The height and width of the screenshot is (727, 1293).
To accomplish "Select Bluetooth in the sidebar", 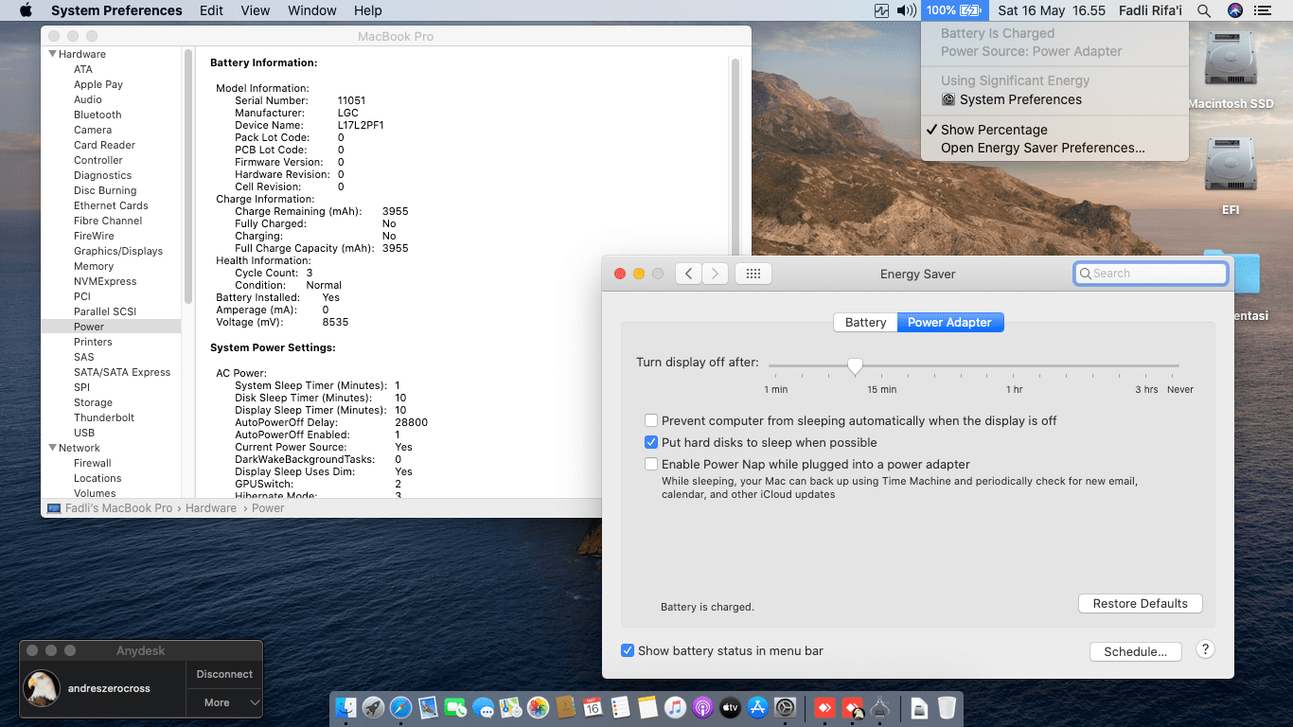I will click(97, 115).
